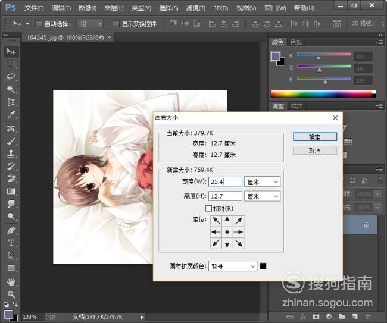Viewport: 387px width, 323px height.
Task: Open the layer style fx menu
Action: 303,316
